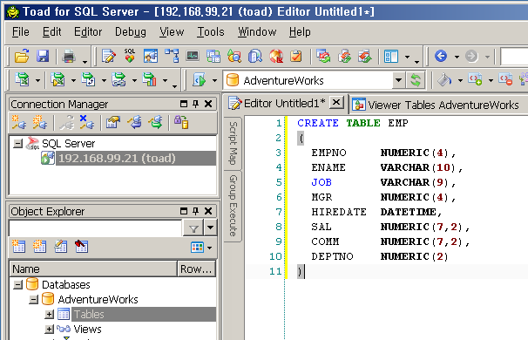Click the window layout icon in toolbar
This screenshot has height=340, width=528.
(391, 57)
